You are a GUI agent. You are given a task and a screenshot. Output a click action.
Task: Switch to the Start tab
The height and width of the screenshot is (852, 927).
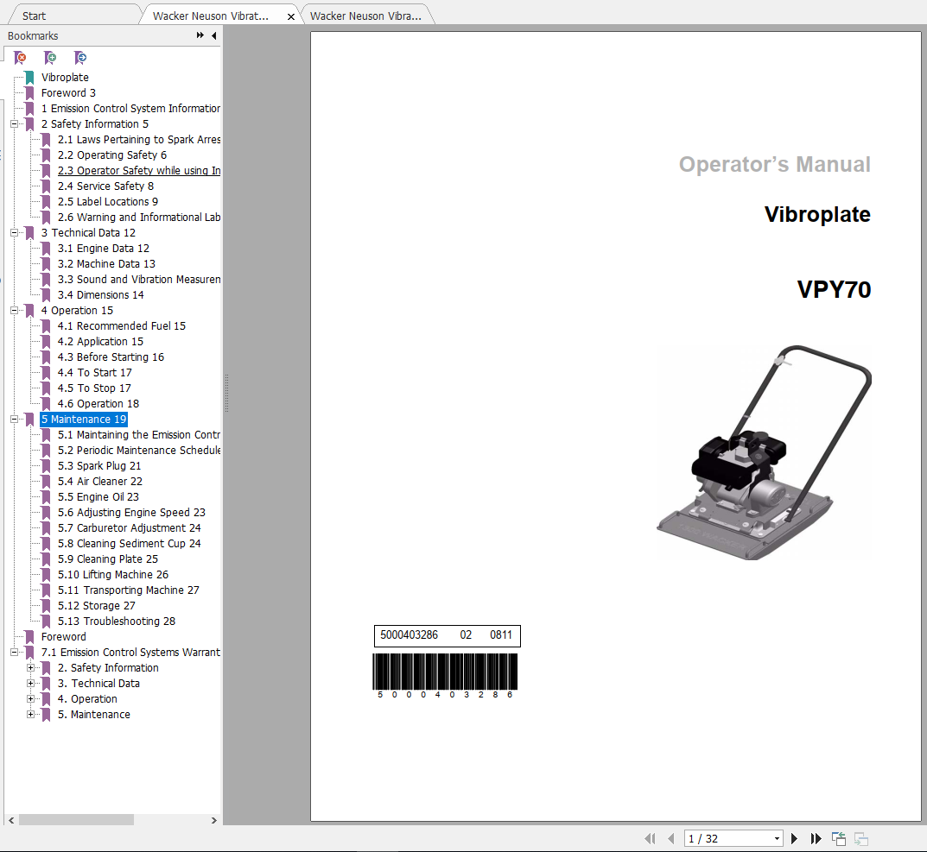(34, 16)
